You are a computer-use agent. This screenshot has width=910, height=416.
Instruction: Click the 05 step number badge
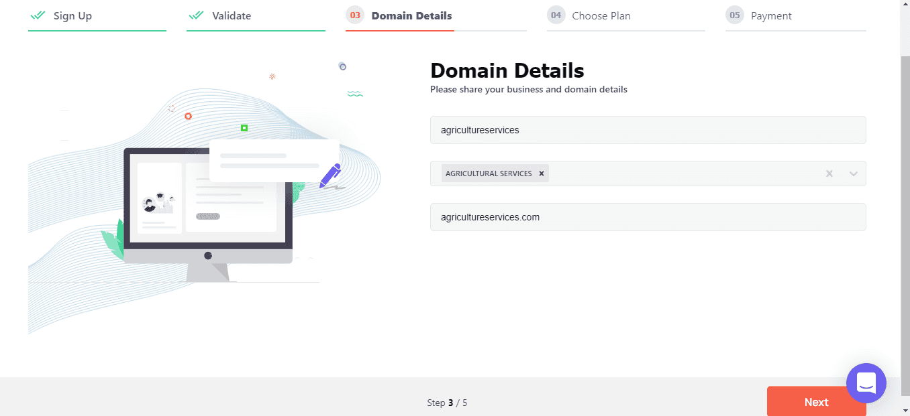pos(735,15)
